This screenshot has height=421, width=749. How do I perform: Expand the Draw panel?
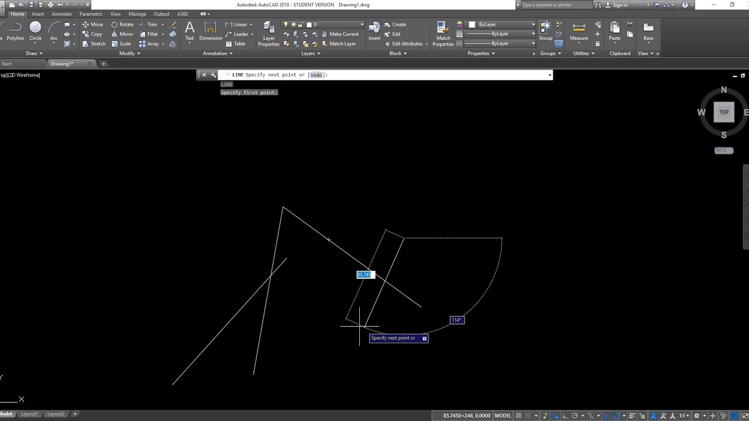(x=34, y=53)
